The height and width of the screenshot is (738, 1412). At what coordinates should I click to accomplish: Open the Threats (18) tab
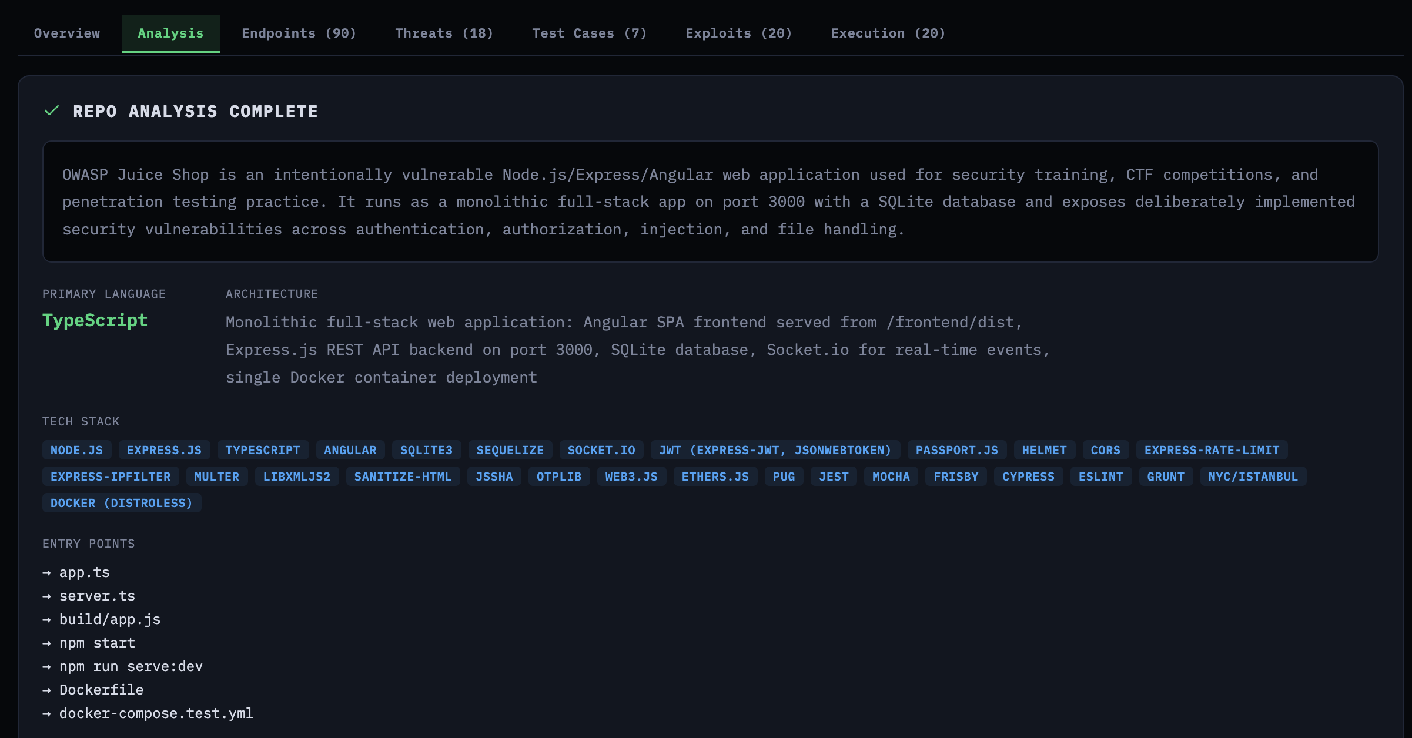coord(444,33)
